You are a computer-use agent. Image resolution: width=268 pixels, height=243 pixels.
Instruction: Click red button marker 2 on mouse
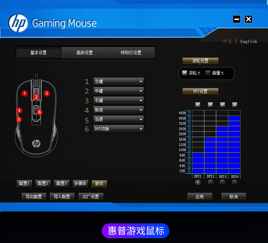pos(36,97)
